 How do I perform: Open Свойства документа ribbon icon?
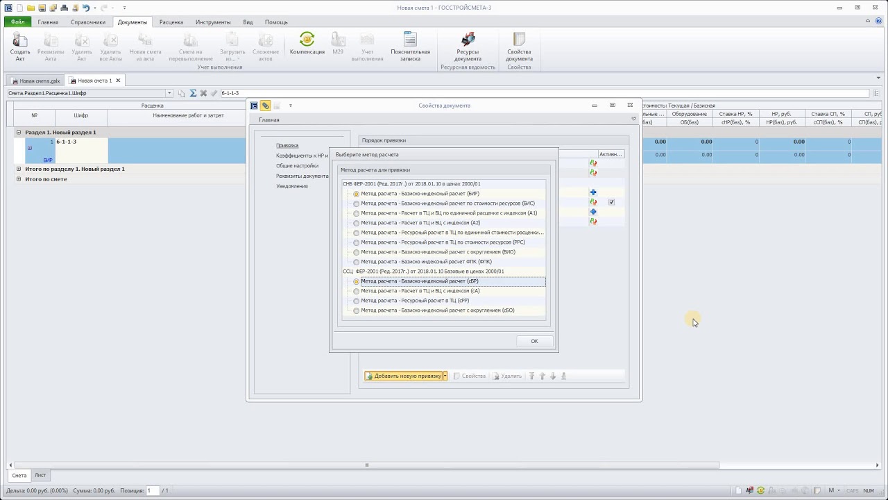[519, 47]
